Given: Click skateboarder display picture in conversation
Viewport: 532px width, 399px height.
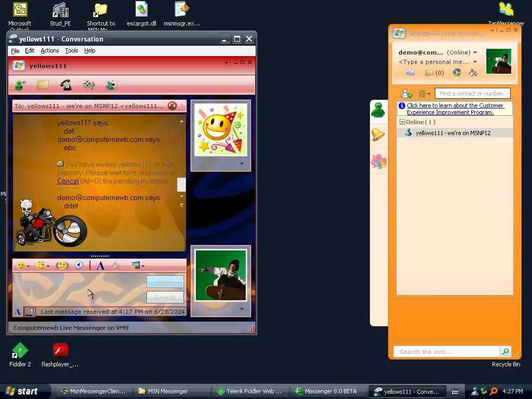Looking at the screenshot, I should click(x=221, y=275).
